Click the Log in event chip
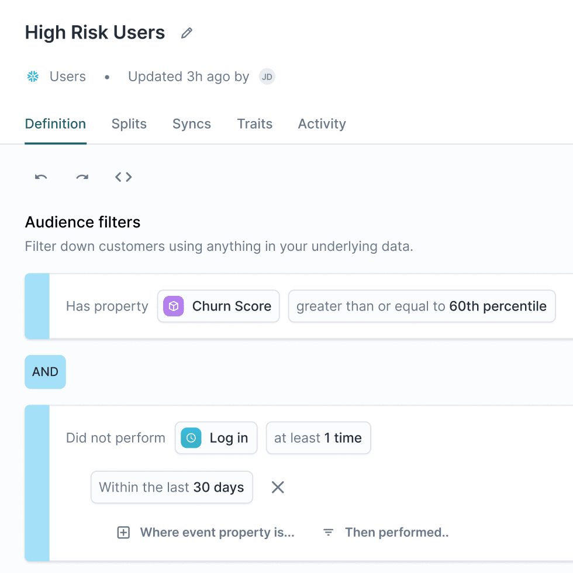Viewport: 573px width, 573px height. pyautogui.click(x=216, y=437)
